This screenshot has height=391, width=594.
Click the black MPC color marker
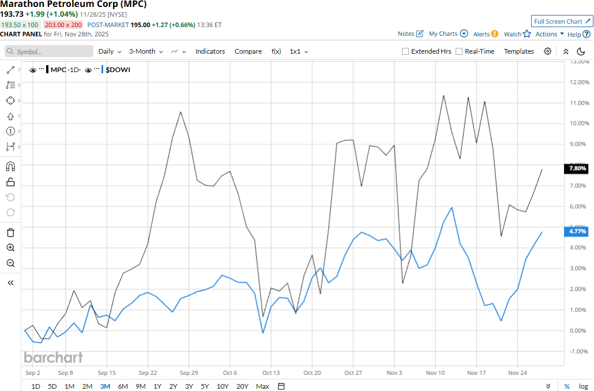point(47,70)
